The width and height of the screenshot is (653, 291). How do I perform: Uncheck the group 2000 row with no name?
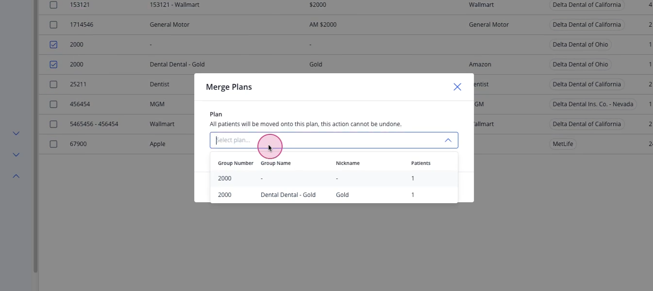[53, 45]
